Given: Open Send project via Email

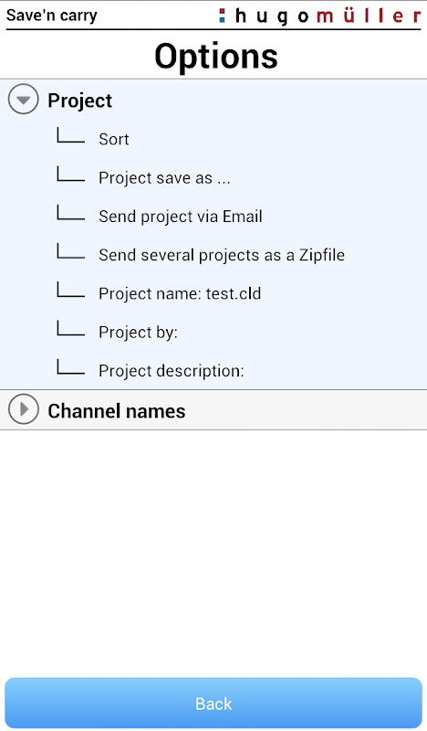Looking at the screenshot, I should tap(181, 217).
